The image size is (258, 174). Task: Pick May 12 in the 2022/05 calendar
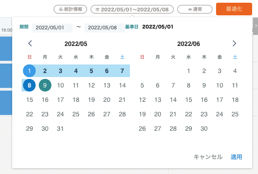[91, 85]
